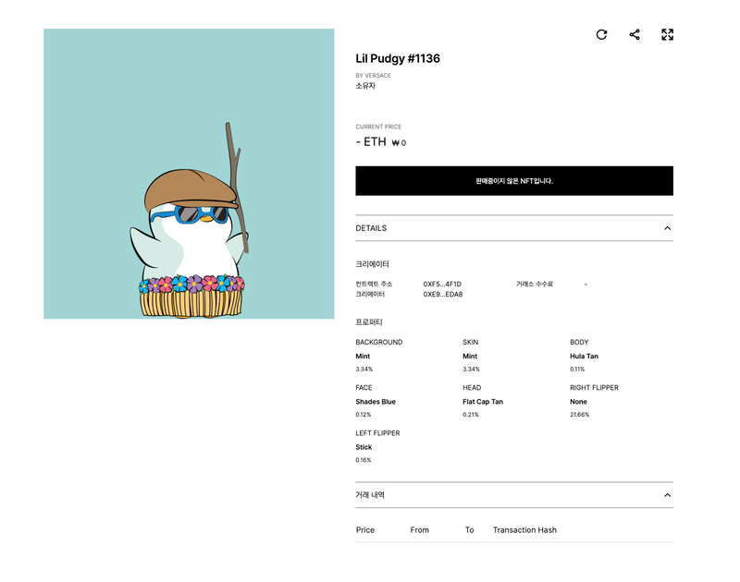Open fullscreen view with expand icon
The width and height of the screenshot is (740, 582).
[x=667, y=34]
